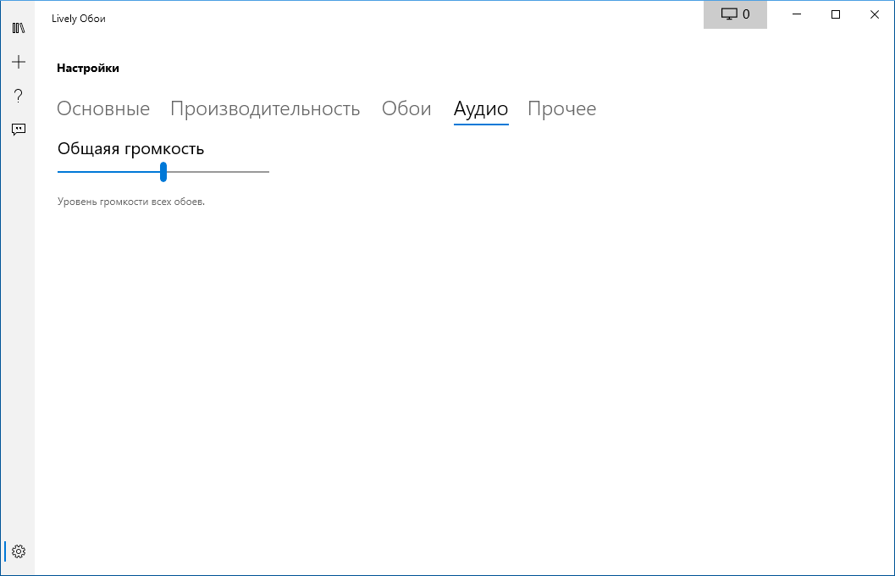Switch to the Основные tab
This screenshot has width=895, height=576.
103,108
